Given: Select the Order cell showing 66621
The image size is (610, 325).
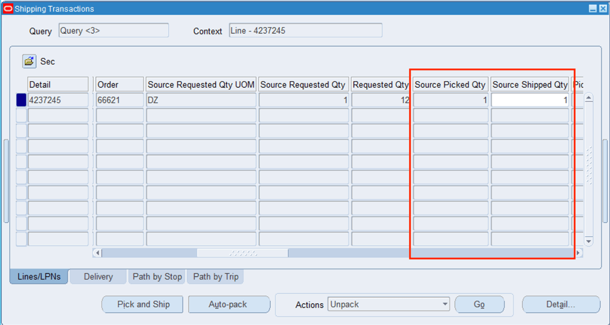Looking at the screenshot, I should tap(119, 100).
